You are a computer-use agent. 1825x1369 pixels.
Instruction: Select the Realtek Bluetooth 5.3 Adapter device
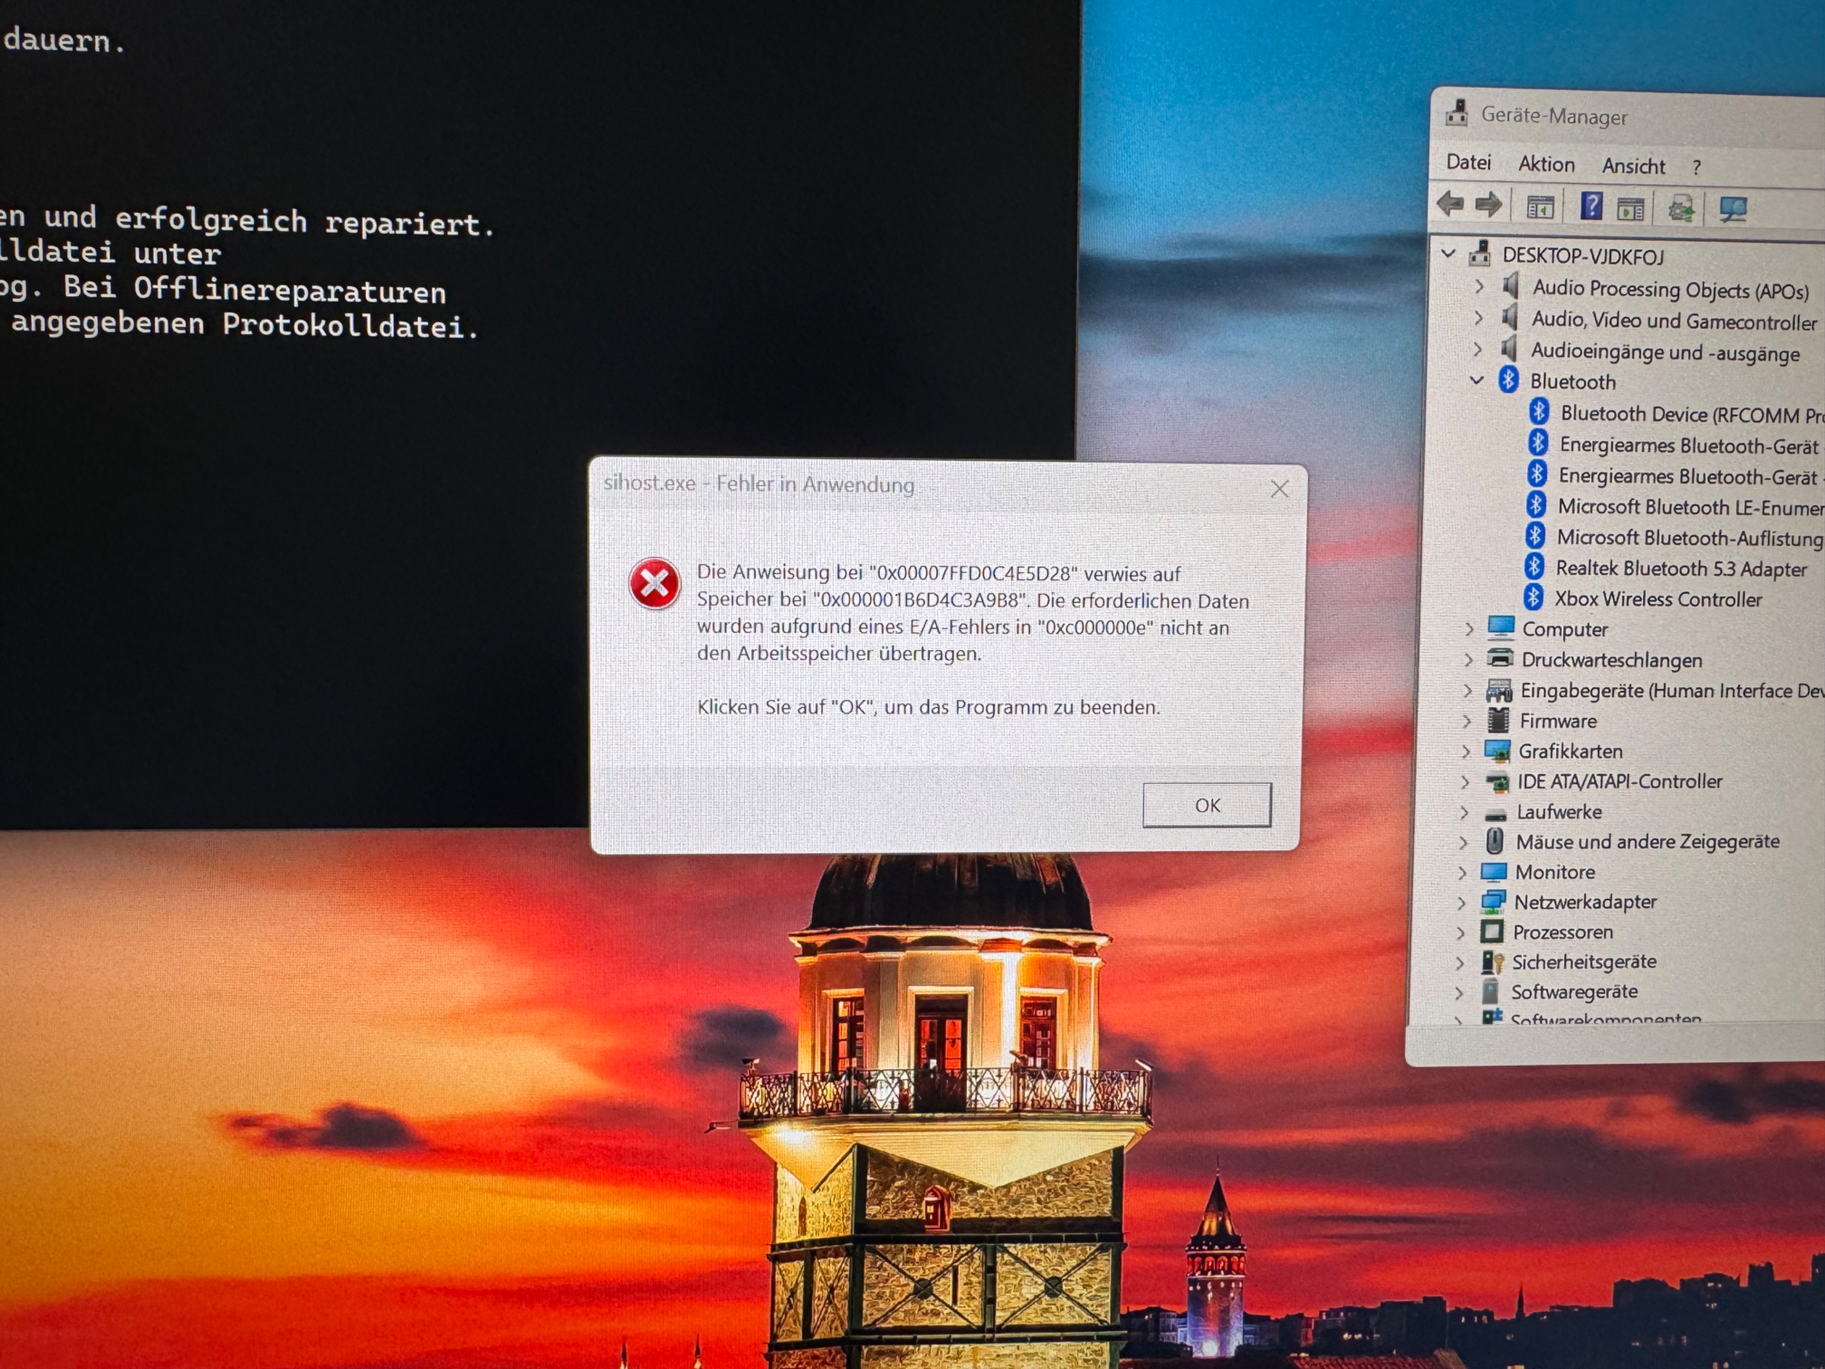(1680, 569)
